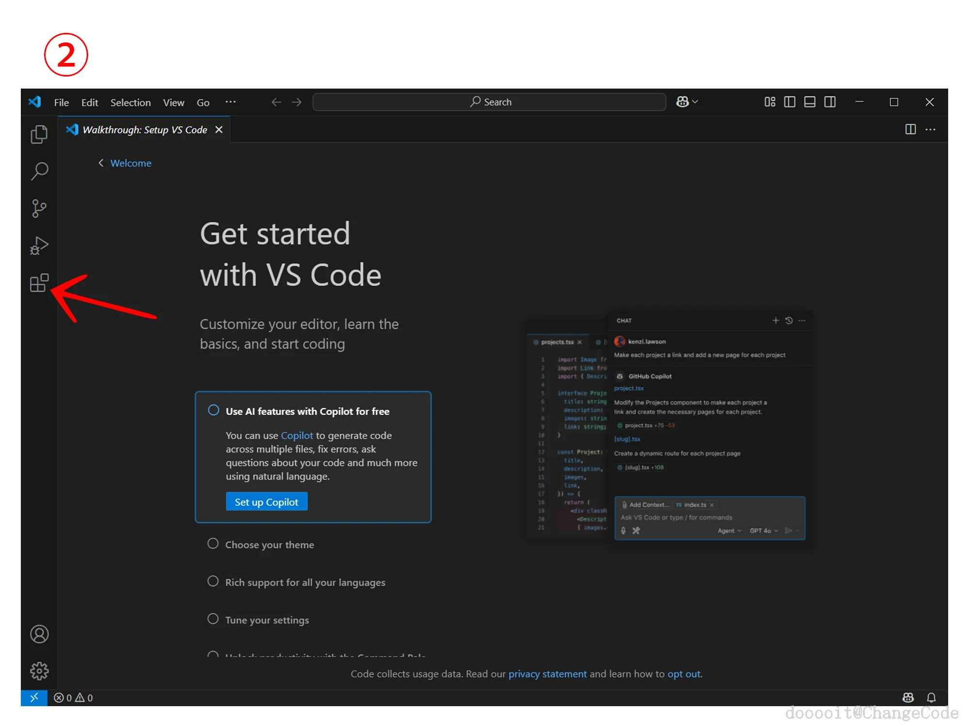
Task: Select Rich support for all languages step
Action: tap(305, 582)
